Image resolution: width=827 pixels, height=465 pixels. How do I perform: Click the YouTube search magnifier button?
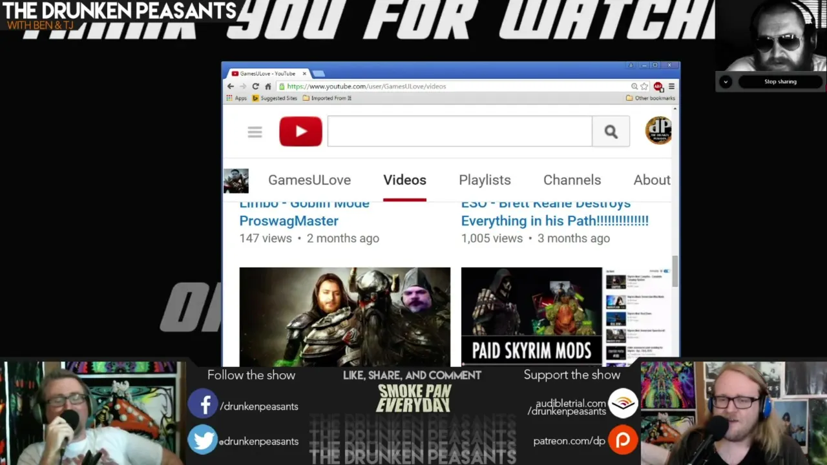click(x=611, y=132)
